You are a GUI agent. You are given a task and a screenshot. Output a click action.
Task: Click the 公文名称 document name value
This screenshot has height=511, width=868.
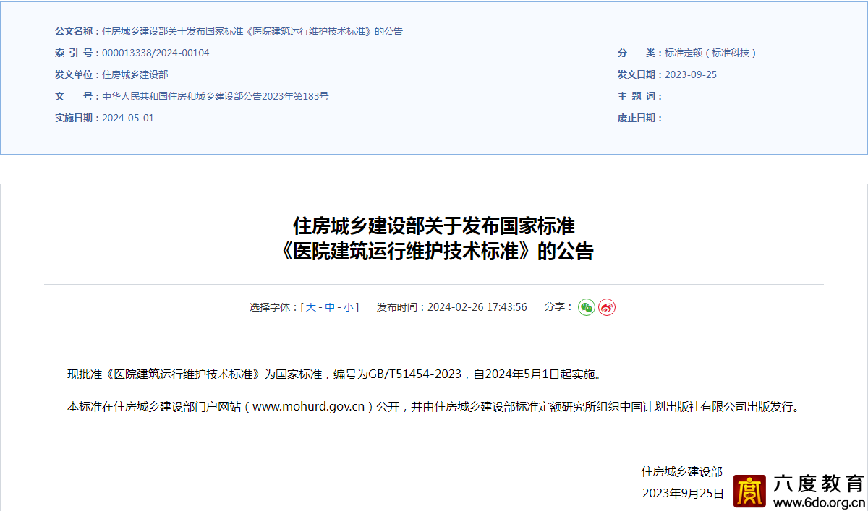click(x=252, y=31)
